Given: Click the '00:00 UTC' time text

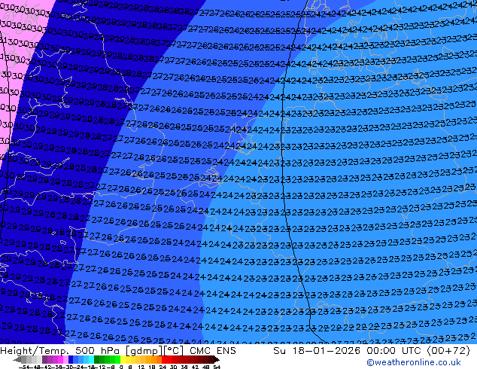Looking at the screenshot, I should pyautogui.click(x=396, y=351).
